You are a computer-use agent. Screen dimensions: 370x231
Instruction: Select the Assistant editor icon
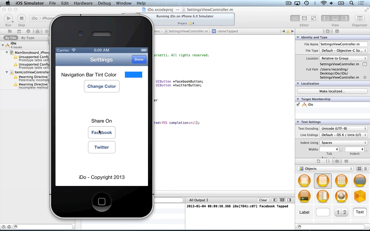(x=304, y=18)
